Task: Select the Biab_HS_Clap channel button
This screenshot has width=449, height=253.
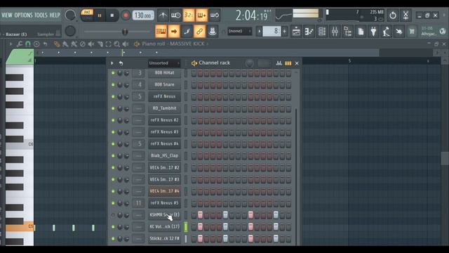Action: pyautogui.click(x=164, y=156)
